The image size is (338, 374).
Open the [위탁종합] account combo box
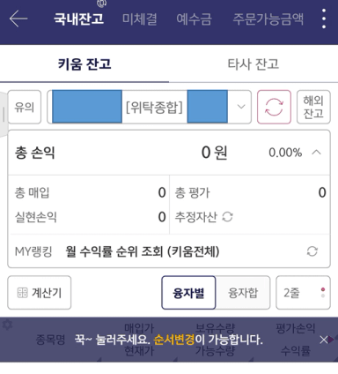click(x=149, y=107)
